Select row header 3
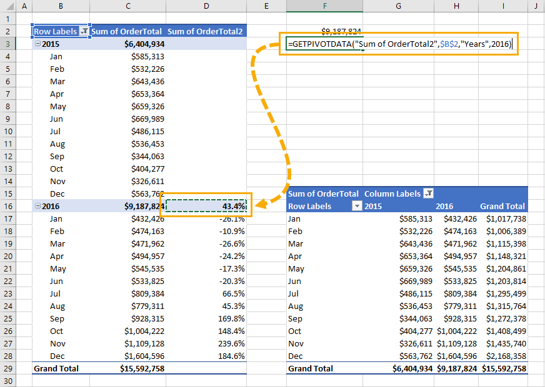Image resolution: width=545 pixels, height=387 pixels. coord(8,44)
